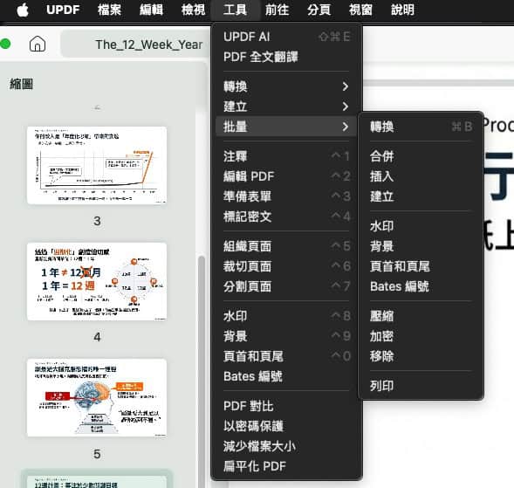Image resolution: width=514 pixels, height=488 pixels.
Task: Choose 合併 in the batch submenu
Action: (421, 156)
